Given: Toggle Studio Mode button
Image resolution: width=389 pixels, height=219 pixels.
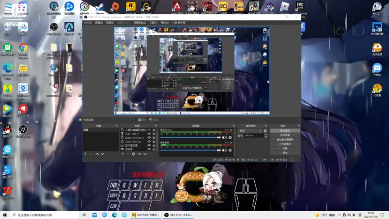Looking at the screenshot, I should pyautogui.click(x=285, y=144).
